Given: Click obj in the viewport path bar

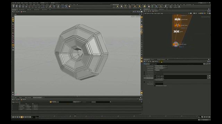Looking at the screenshot, I should [x=18, y=12].
